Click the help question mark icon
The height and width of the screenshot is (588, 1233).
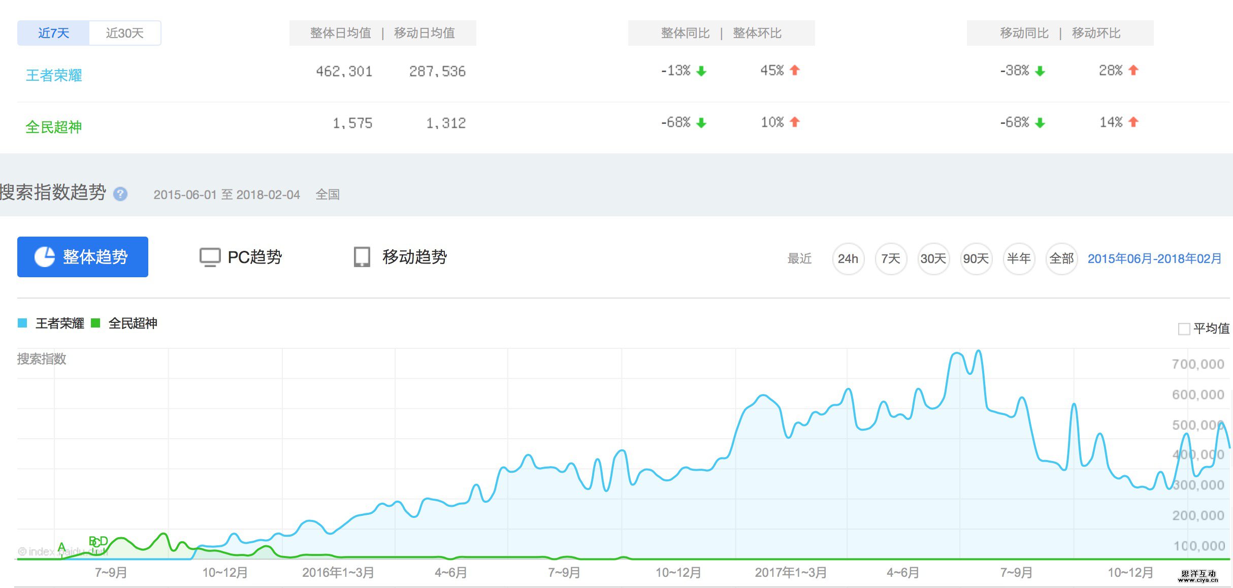pyautogui.click(x=120, y=194)
